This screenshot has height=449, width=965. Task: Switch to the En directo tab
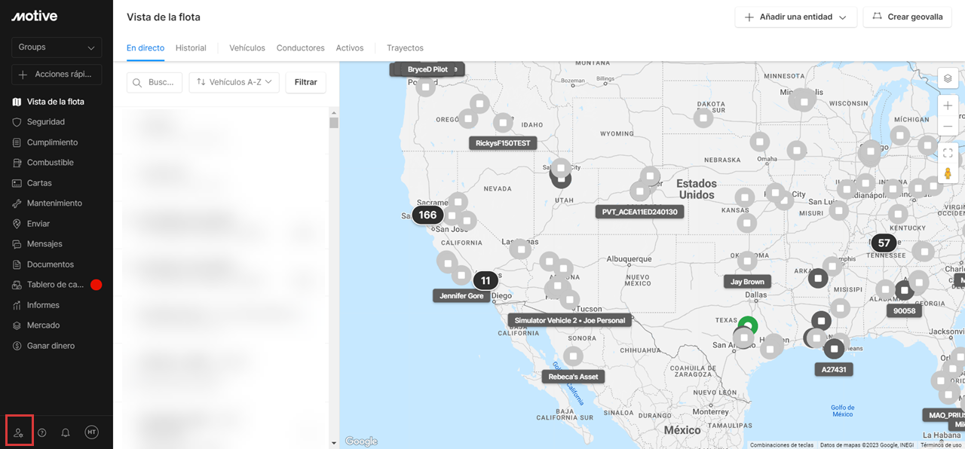point(146,48)
